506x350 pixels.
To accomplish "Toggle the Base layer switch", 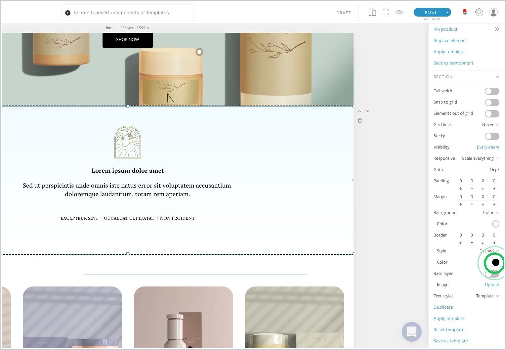I will coord(492,274).
